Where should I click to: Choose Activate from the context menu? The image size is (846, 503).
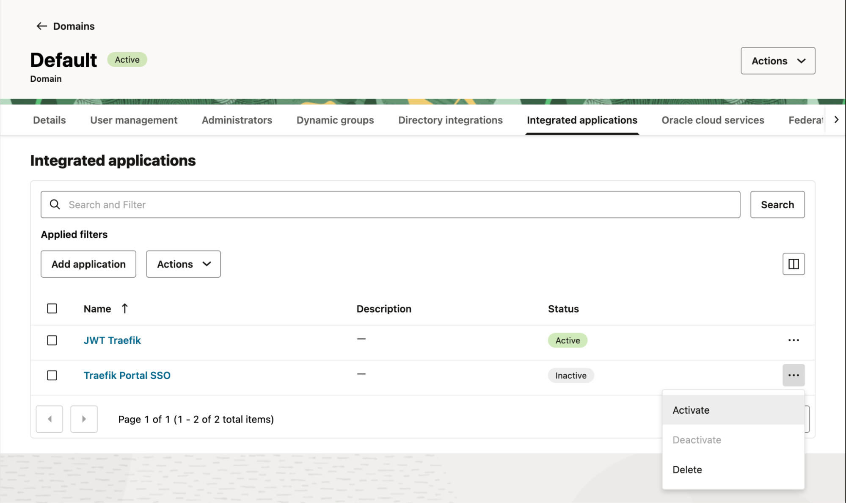[733, 410]
